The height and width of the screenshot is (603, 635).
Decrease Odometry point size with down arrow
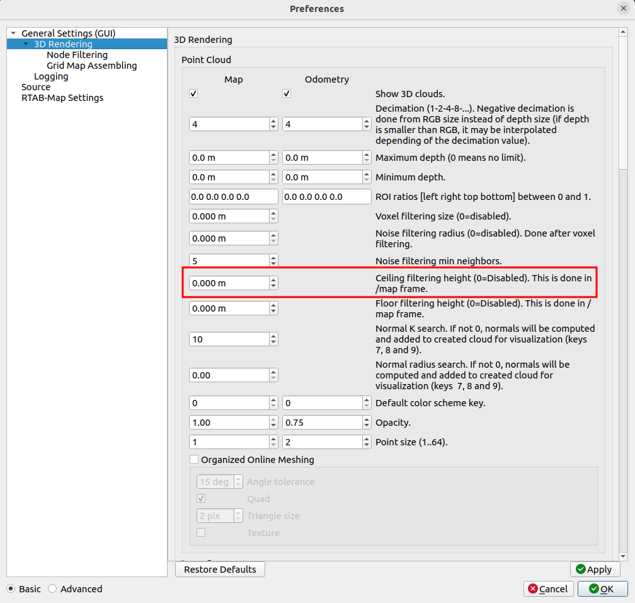point(366,445)
